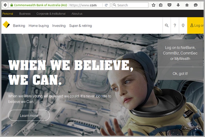The image size is (205, 137).
Task: Click the magnifier icon in the browser Search box
Action: click(115, 5)
